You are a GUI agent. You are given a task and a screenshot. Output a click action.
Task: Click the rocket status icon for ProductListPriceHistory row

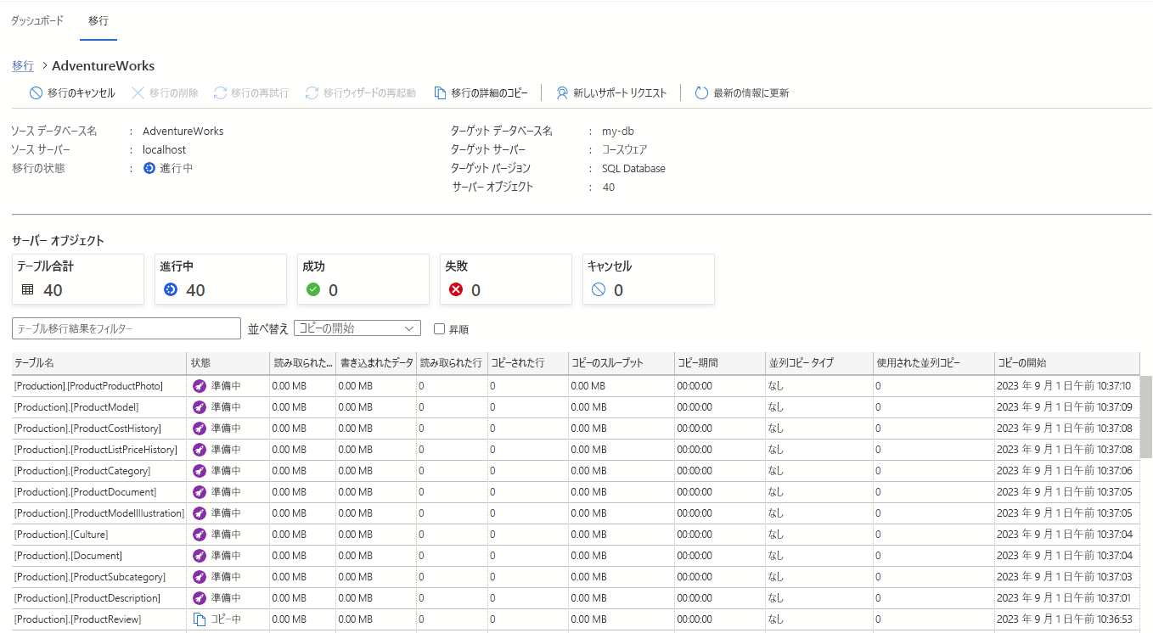click(200, 450)
